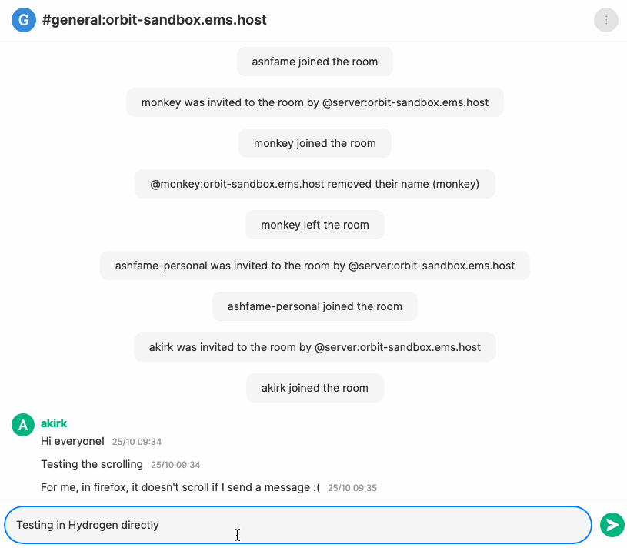Click the 'ashfame joined the room' bubble

click(314, 61)
